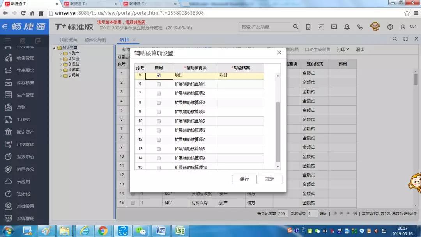Open the help question mark icon

390,27
